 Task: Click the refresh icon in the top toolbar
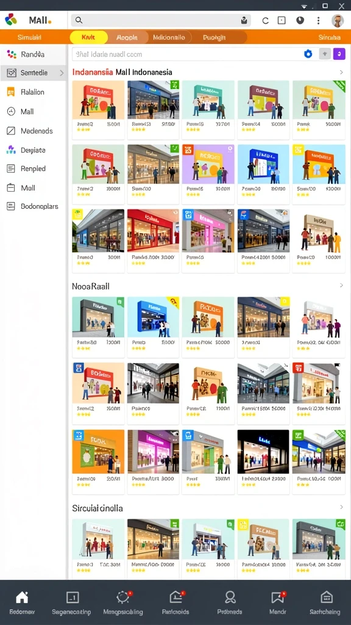tap(266, 21)
